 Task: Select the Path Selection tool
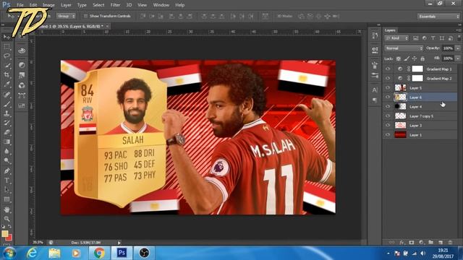pos(7,190)
